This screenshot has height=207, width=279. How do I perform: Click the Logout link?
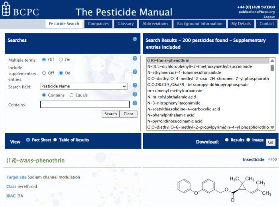[269, 17]
